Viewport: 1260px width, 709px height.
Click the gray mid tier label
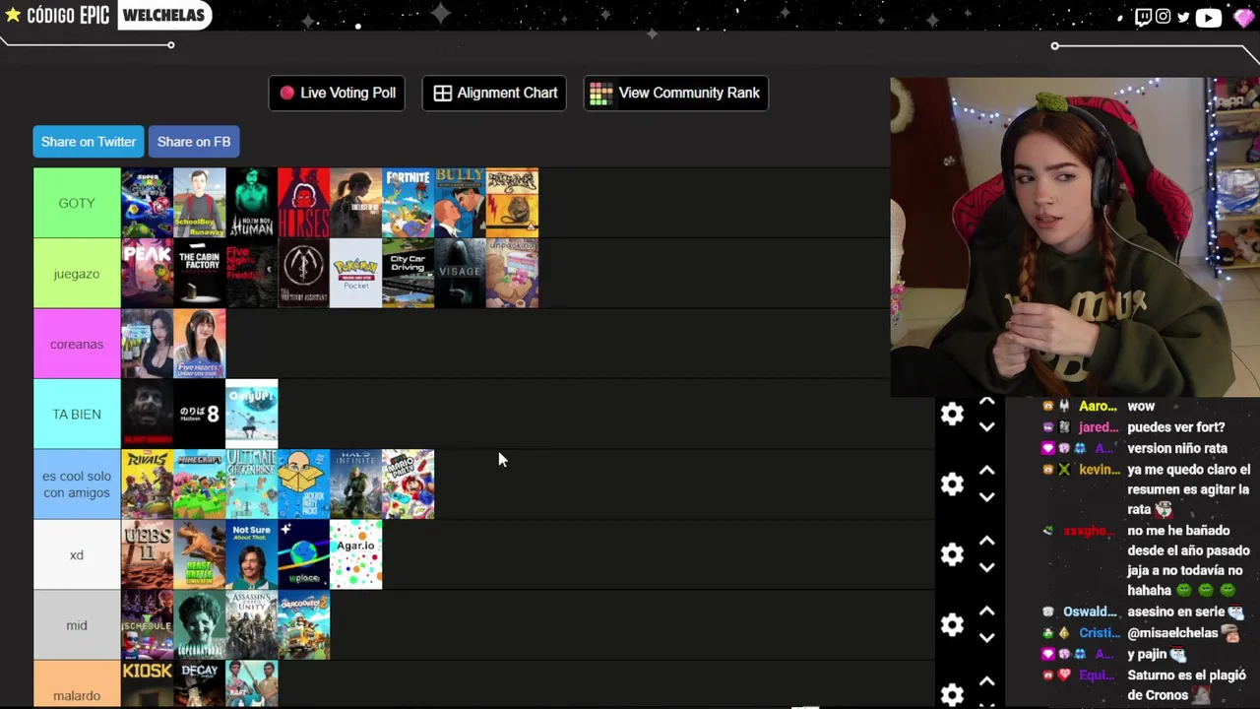click(77, 625)
